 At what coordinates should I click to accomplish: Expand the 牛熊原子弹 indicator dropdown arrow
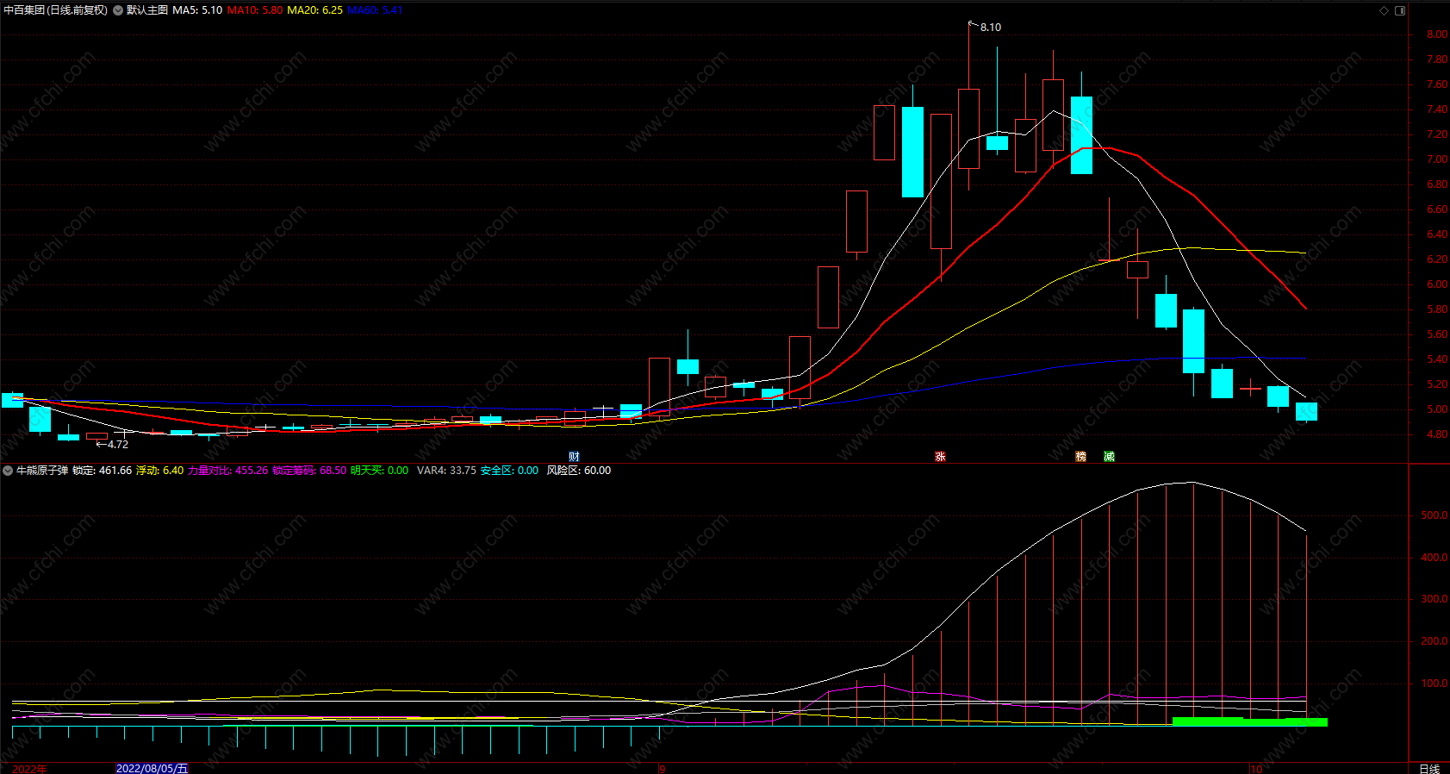click(8, 471)
